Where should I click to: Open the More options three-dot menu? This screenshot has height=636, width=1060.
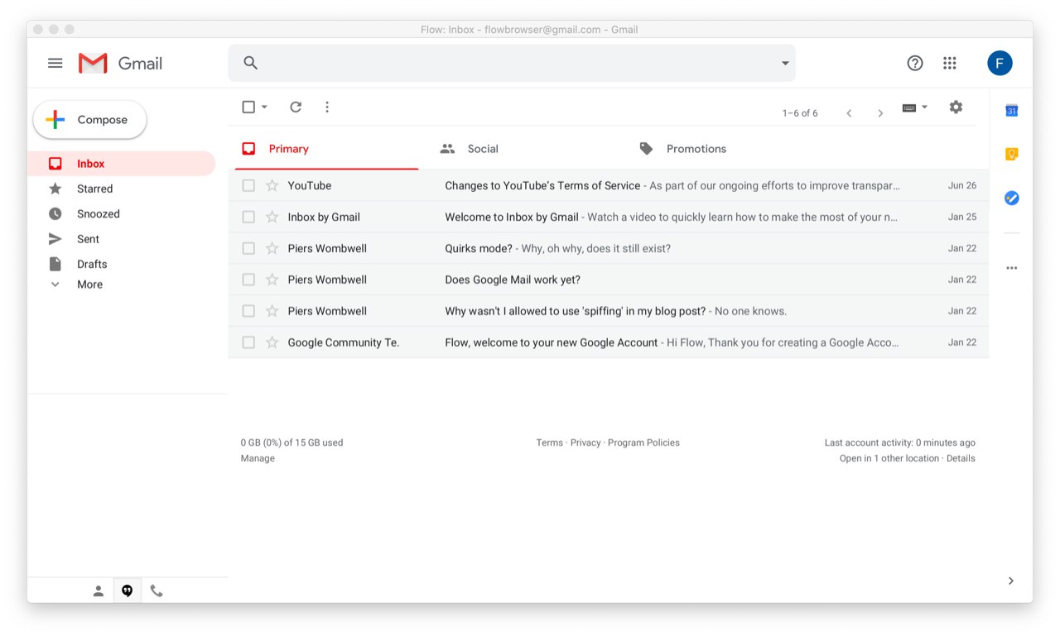(327, 107)
